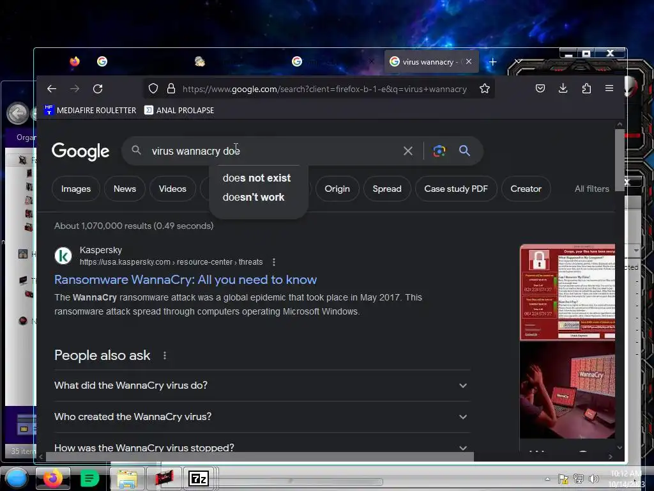
Task: Submit search with the blue magnifier icon
Action: pyautogui.click(x=465, y=151)
